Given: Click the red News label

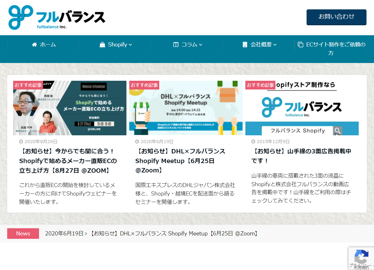Looking at the screenshot, I should pos(23,234).
